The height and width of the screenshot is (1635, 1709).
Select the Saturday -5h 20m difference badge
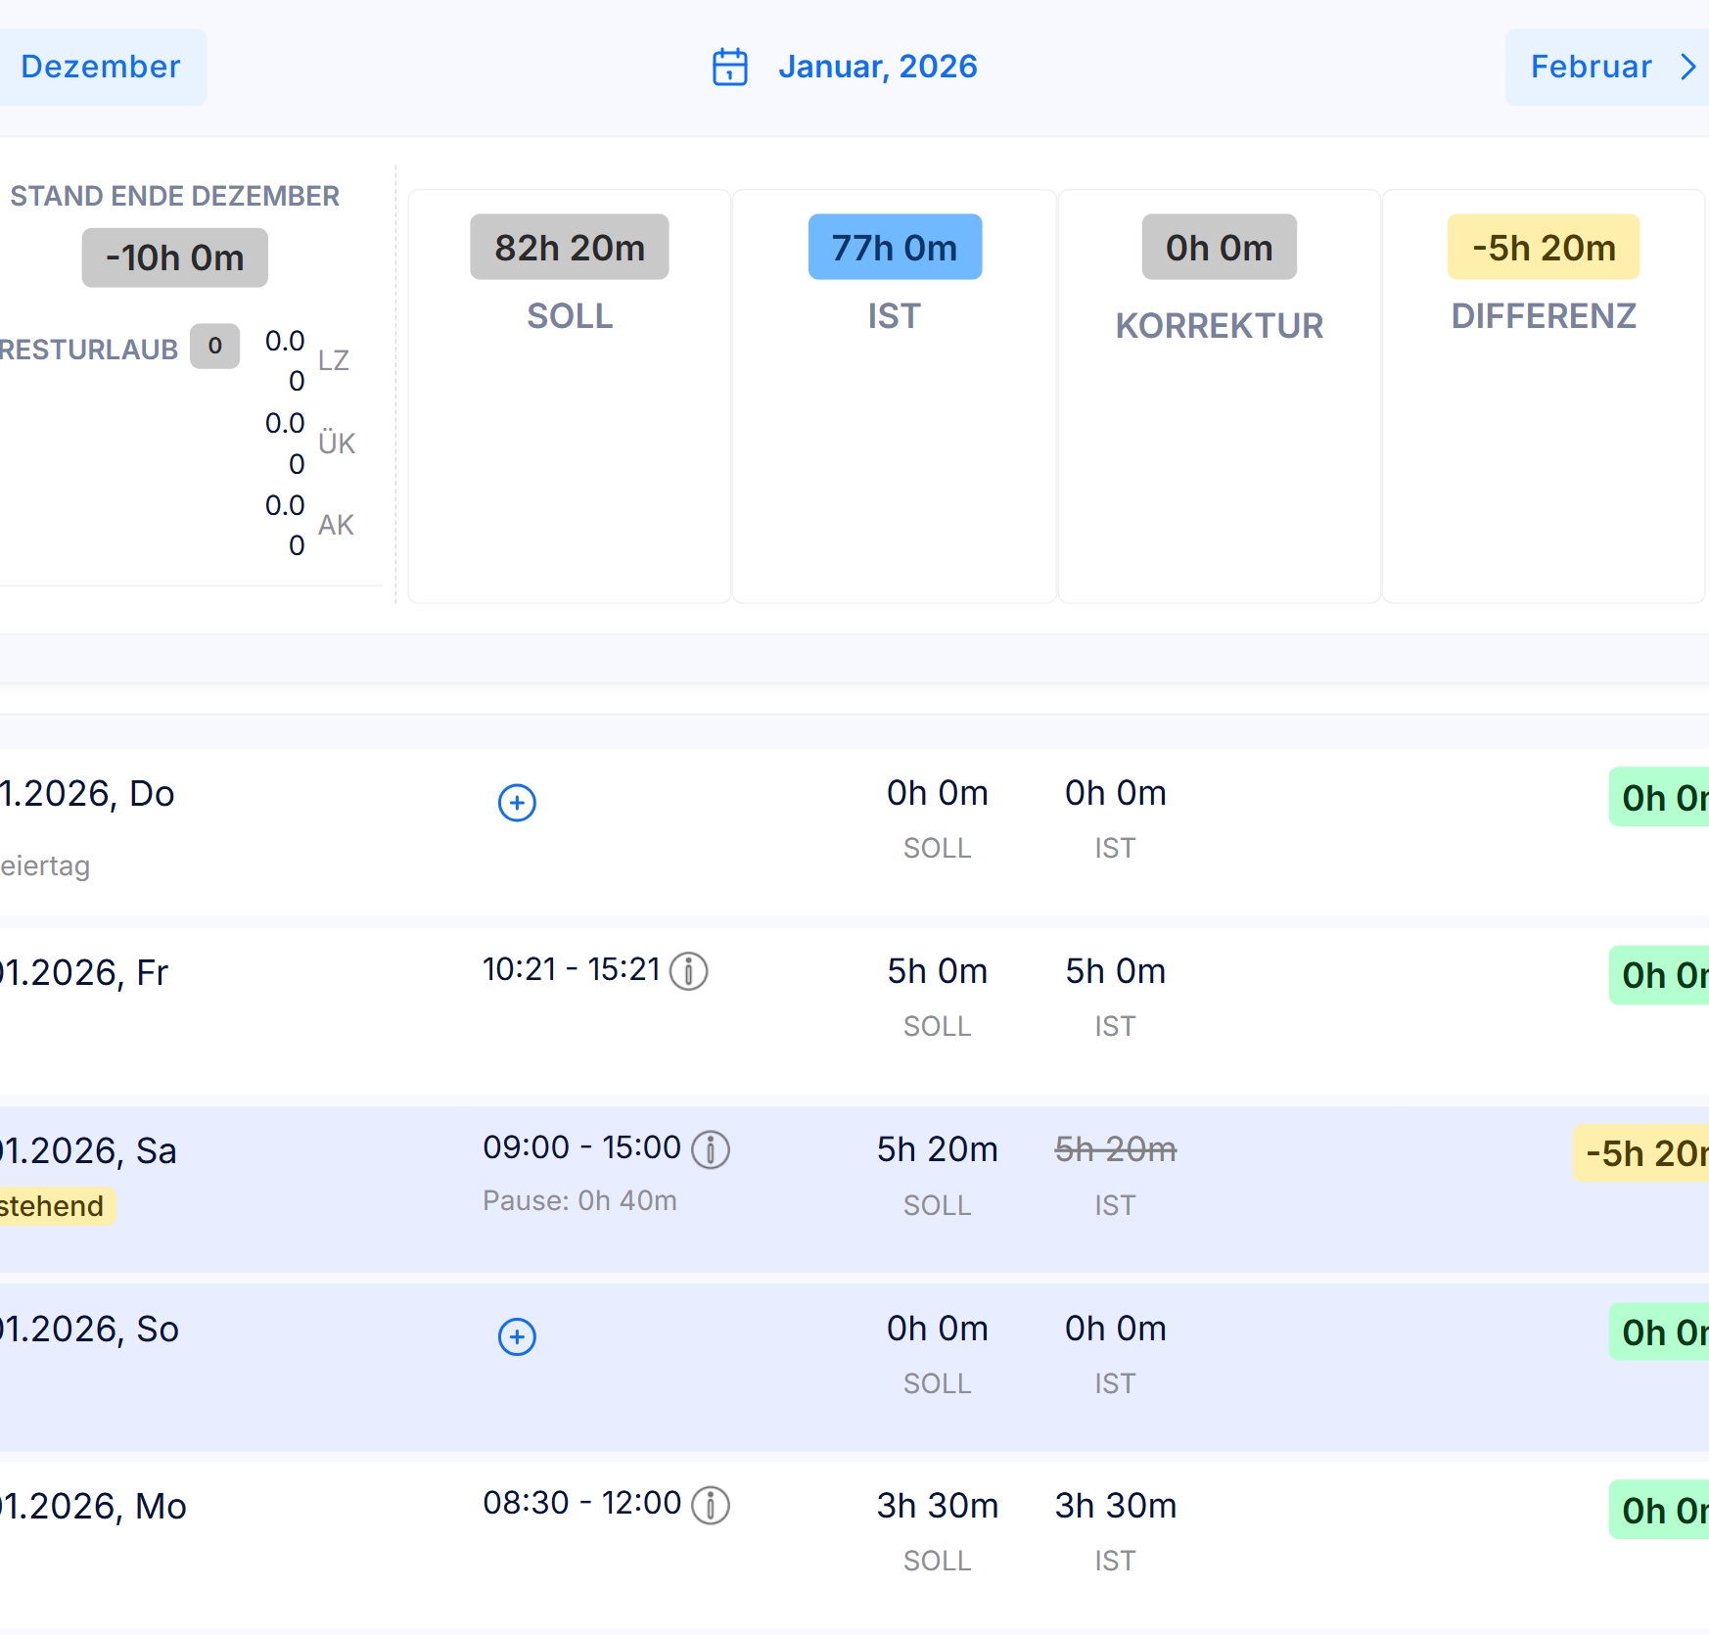[x=1641, y=1153]
